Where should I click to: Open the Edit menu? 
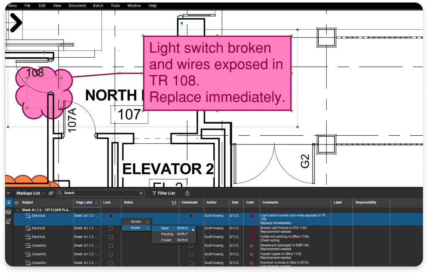pos(42,6)
